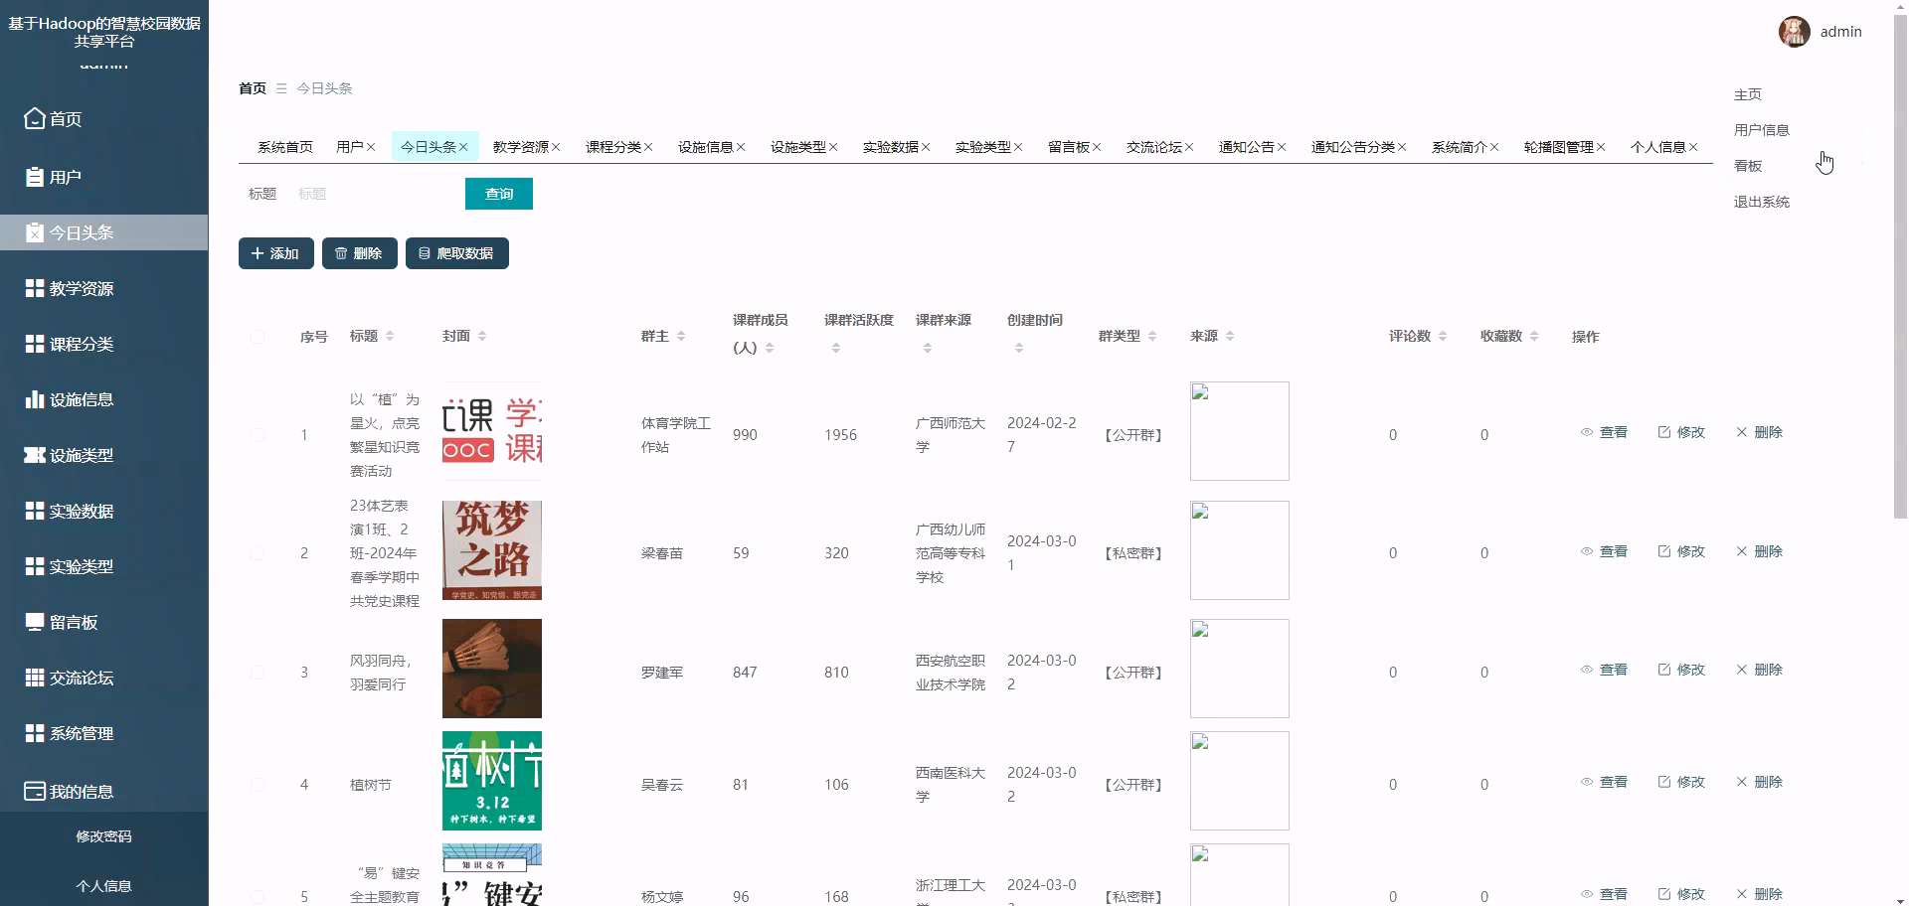Check the checkbox for row 3
This screenshot has height=906, width=1909.
pos(258,673)
